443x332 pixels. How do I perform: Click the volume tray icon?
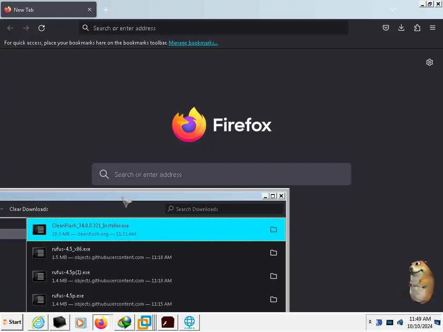click(x=400, y=322)
